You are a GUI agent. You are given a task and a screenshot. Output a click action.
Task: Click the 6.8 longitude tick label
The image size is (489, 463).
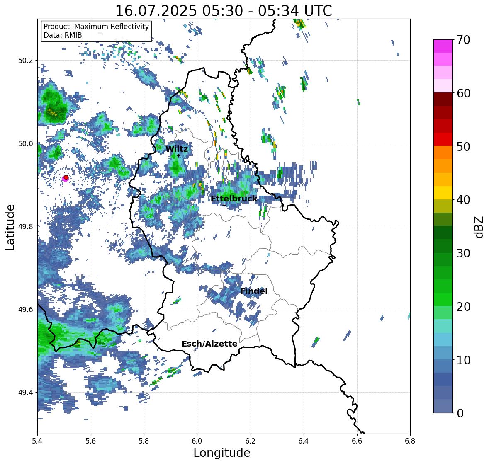(410, 441)
